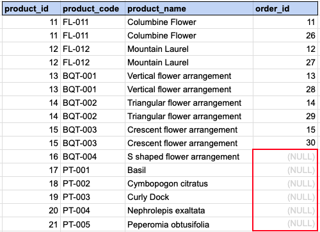The image size is (320, 232).
Task: Click the cell with order_id 26
Action: click(x=285, y=35)
